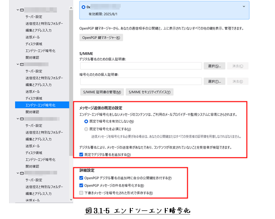Toggle 既定でデジタル署名を追加する checkbox
The image size is (275, 219).
coord(81,154)
